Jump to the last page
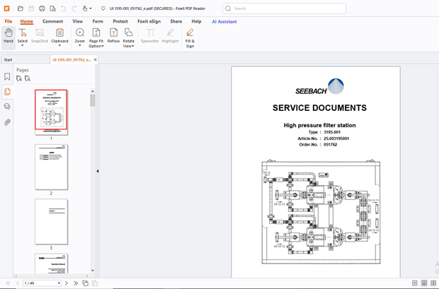 click(75, 283)
